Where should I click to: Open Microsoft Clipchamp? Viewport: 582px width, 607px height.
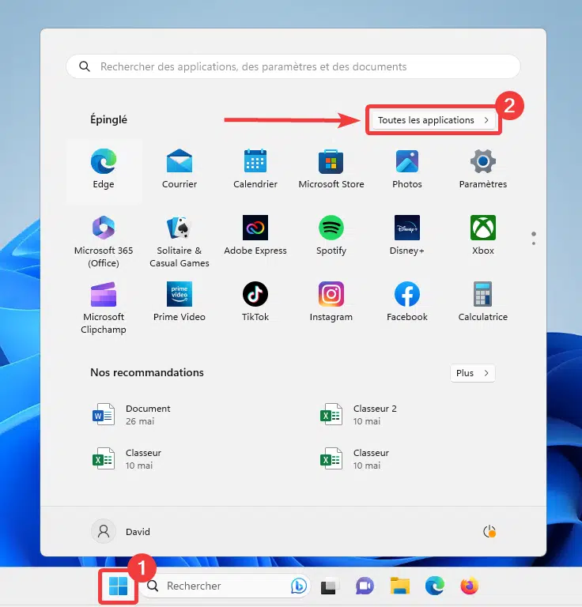(104, 307)
